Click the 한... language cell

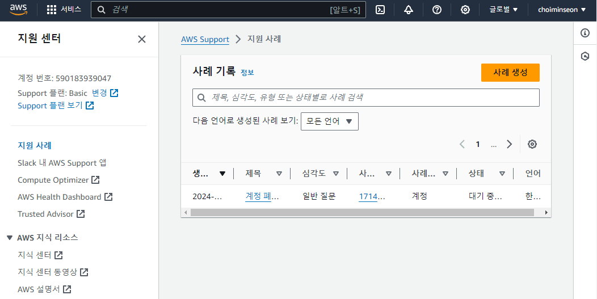pos(533,196)
